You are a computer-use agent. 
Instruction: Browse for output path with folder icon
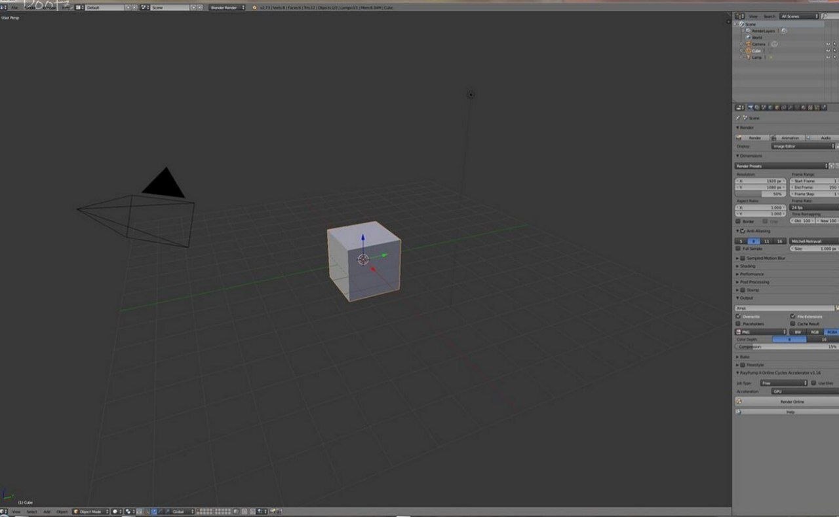pyautogui.click(x=836, y=308)
